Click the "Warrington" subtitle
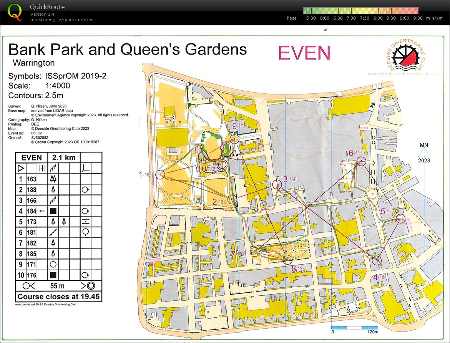Image resolution: width=450 pixels, height=343 pixels. (x=33, y=63)
